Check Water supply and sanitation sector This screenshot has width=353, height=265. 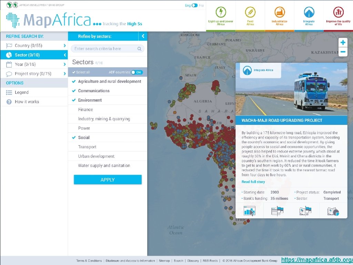(108, 166)
